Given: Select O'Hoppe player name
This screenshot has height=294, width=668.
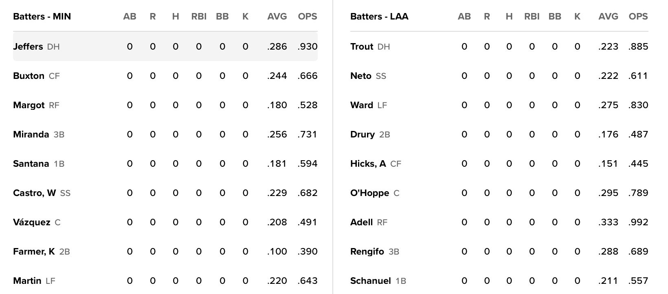Looking at the screenshot, I should pos(369,193).
